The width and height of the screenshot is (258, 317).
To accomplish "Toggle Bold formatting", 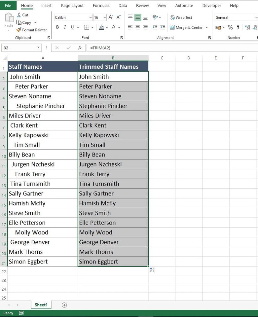I will point(57,27).
